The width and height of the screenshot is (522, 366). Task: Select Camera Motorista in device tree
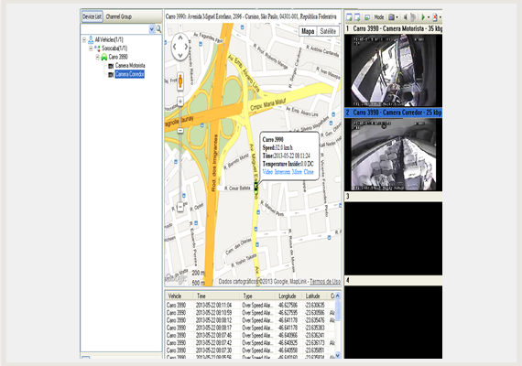click(x=130, y=66)
